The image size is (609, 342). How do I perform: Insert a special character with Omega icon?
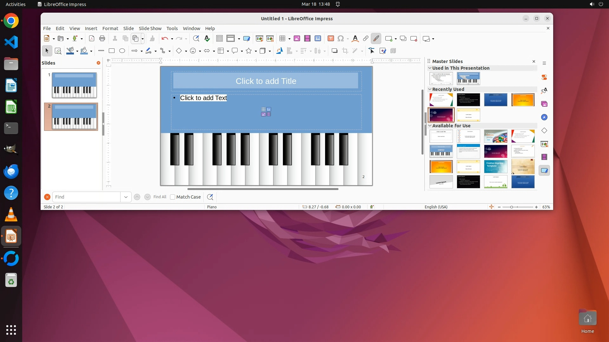point(341,39)
